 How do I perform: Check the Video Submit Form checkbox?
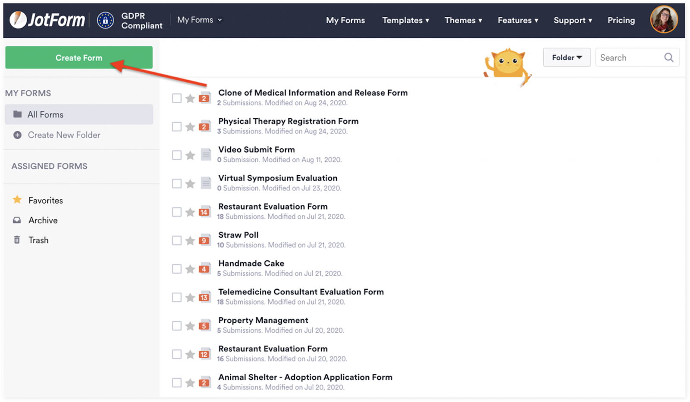(x=176, y=155)
